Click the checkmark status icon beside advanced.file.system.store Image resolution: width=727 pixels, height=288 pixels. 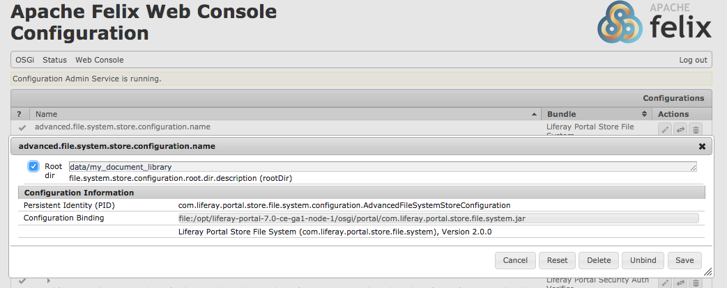pyautogui.click(x=22, y=127)
